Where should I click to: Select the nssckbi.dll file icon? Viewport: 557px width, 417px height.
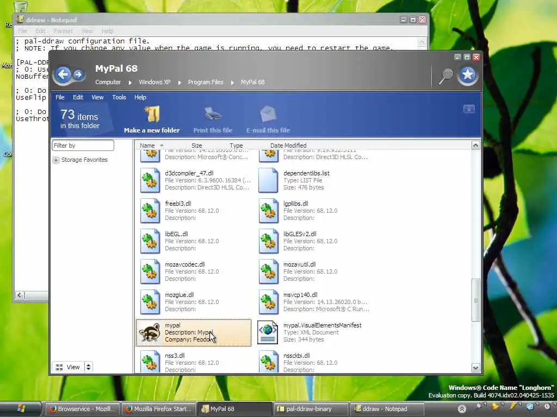point(268,361)
